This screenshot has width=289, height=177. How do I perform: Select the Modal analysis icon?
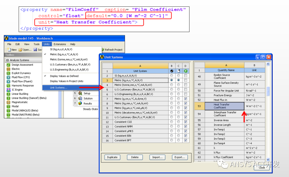[x=8, y=106]
